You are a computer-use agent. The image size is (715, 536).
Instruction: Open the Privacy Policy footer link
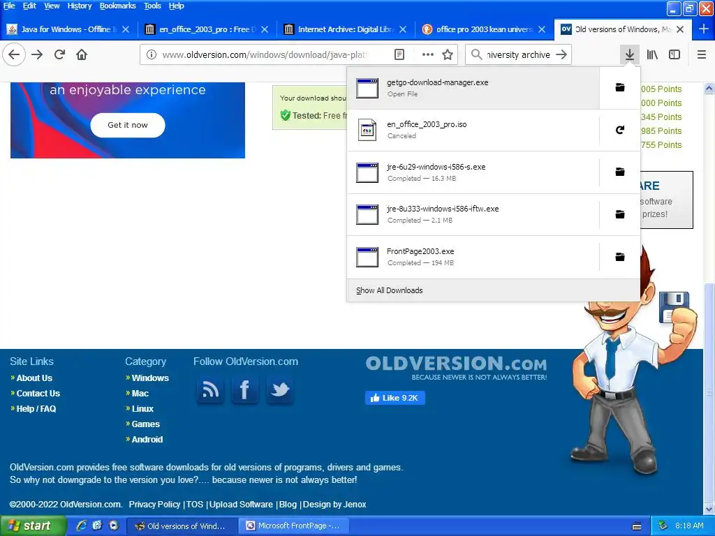tap(154, 505)
